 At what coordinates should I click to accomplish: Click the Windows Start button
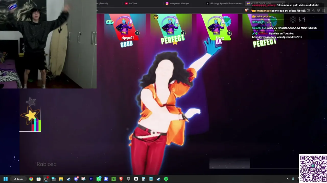coord(5,179)
